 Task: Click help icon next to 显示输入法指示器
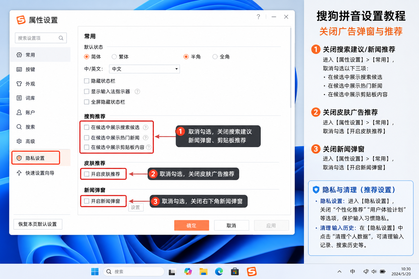coord(137,92)
